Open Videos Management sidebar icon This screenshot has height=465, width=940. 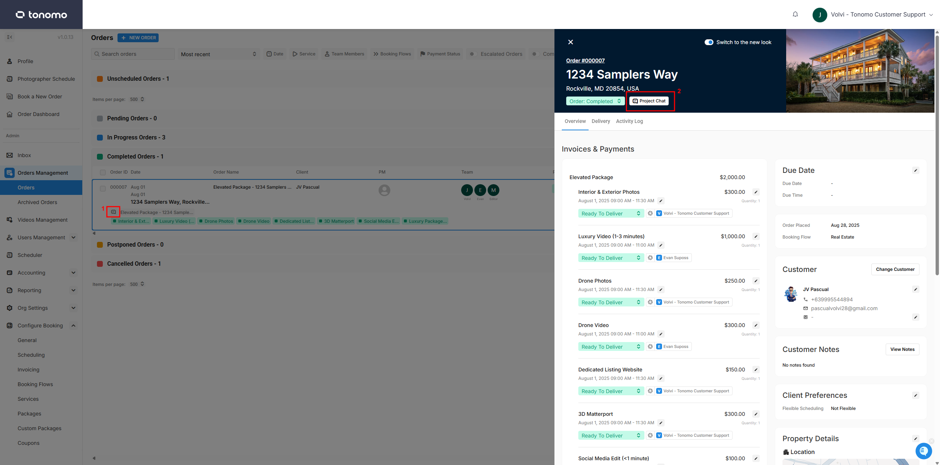[10, 220]
